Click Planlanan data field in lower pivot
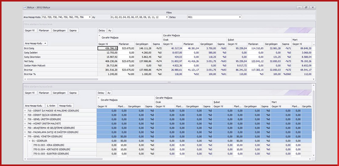 (44, 93)
